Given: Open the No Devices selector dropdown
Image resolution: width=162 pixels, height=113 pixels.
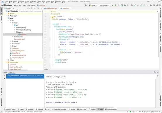Looking at the screenshot, I should pyautogui.click(x=105, y=5).
